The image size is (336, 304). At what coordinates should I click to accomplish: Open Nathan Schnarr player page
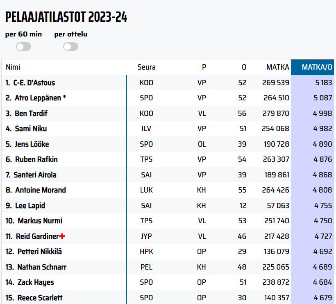tap(42, 267)
